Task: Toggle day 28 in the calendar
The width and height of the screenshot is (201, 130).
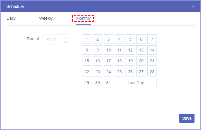Action: point(152,72)
